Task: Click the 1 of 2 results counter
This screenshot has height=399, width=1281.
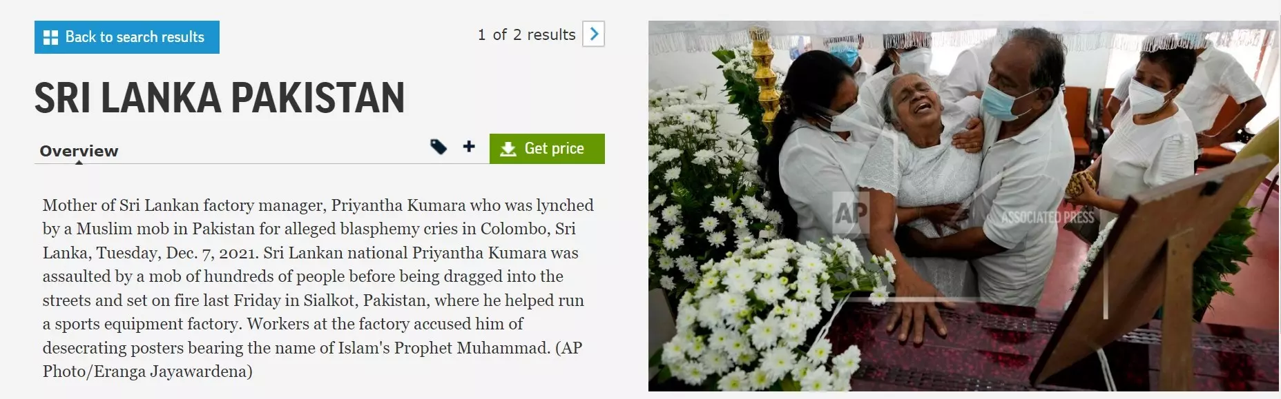Action: (526, 34)
